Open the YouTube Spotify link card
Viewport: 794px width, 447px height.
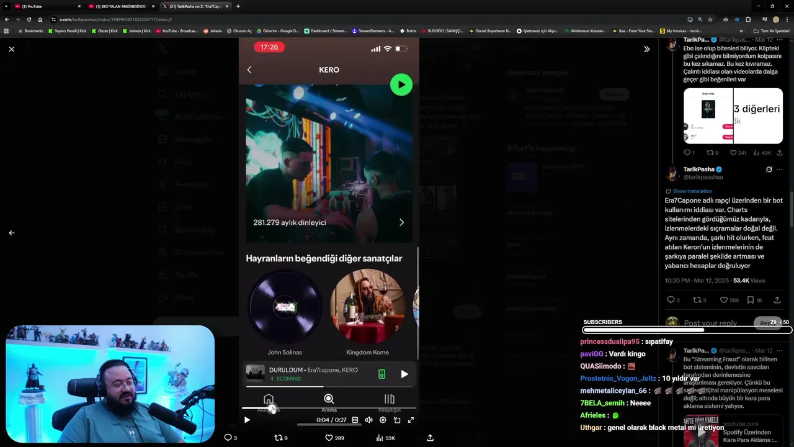coord(733,431)
